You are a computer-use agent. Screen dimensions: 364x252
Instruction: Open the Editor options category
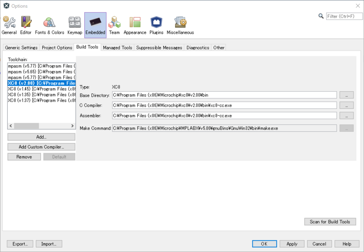pyautogui.click(x=26, y=26)
